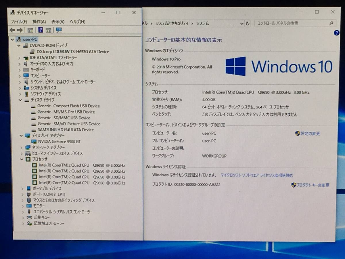Select the last Intel Core 2 Quad Q9650 entry

(x=82, y=183)
